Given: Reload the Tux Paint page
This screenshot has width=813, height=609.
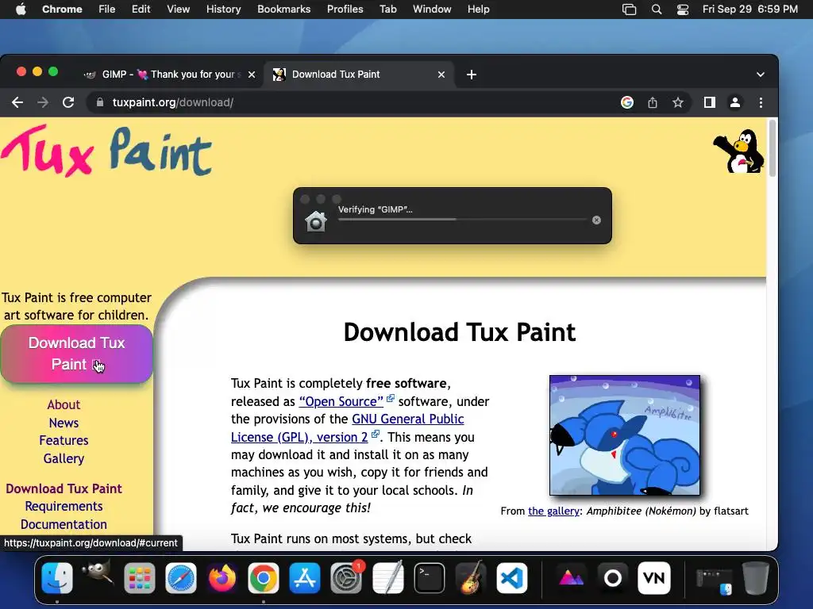Looking at the screenshot, I should pyautogui.click(x=68, y=102).
